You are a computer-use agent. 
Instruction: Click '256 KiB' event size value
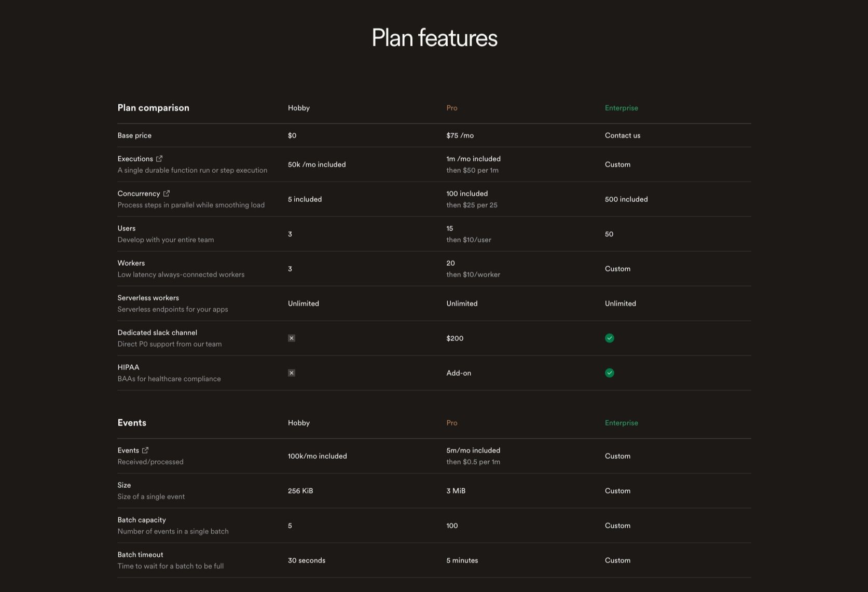300,491
